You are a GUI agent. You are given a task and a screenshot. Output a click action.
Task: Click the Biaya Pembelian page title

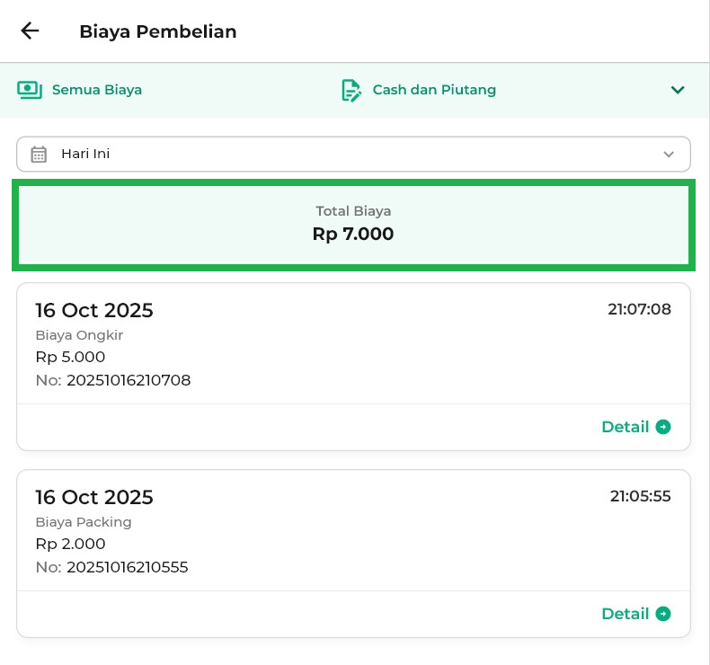click(158, 31)
